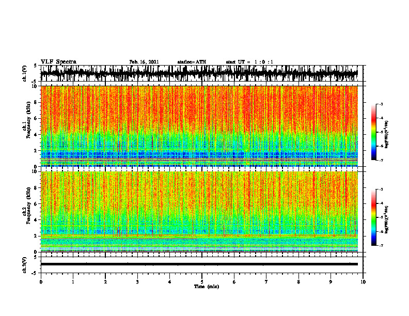The image size is (409, 316).
Task: Click the ch.1 voltage waveform trace
Action: click(x=199, y=73)
